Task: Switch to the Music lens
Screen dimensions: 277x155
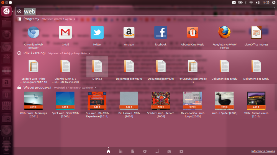Action: pyautogui.click(x=157, y=151)
